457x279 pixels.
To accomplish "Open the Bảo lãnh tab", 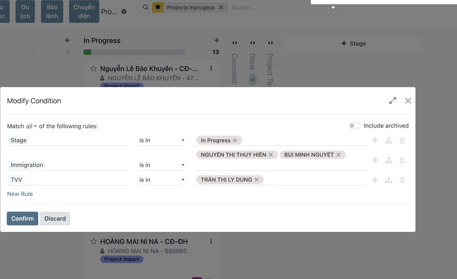I will [x=52, y=11].
